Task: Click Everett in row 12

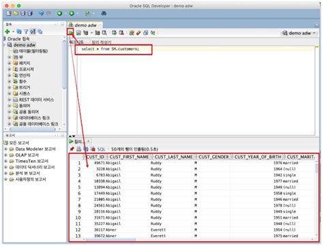Action: (x=158, y=230)
